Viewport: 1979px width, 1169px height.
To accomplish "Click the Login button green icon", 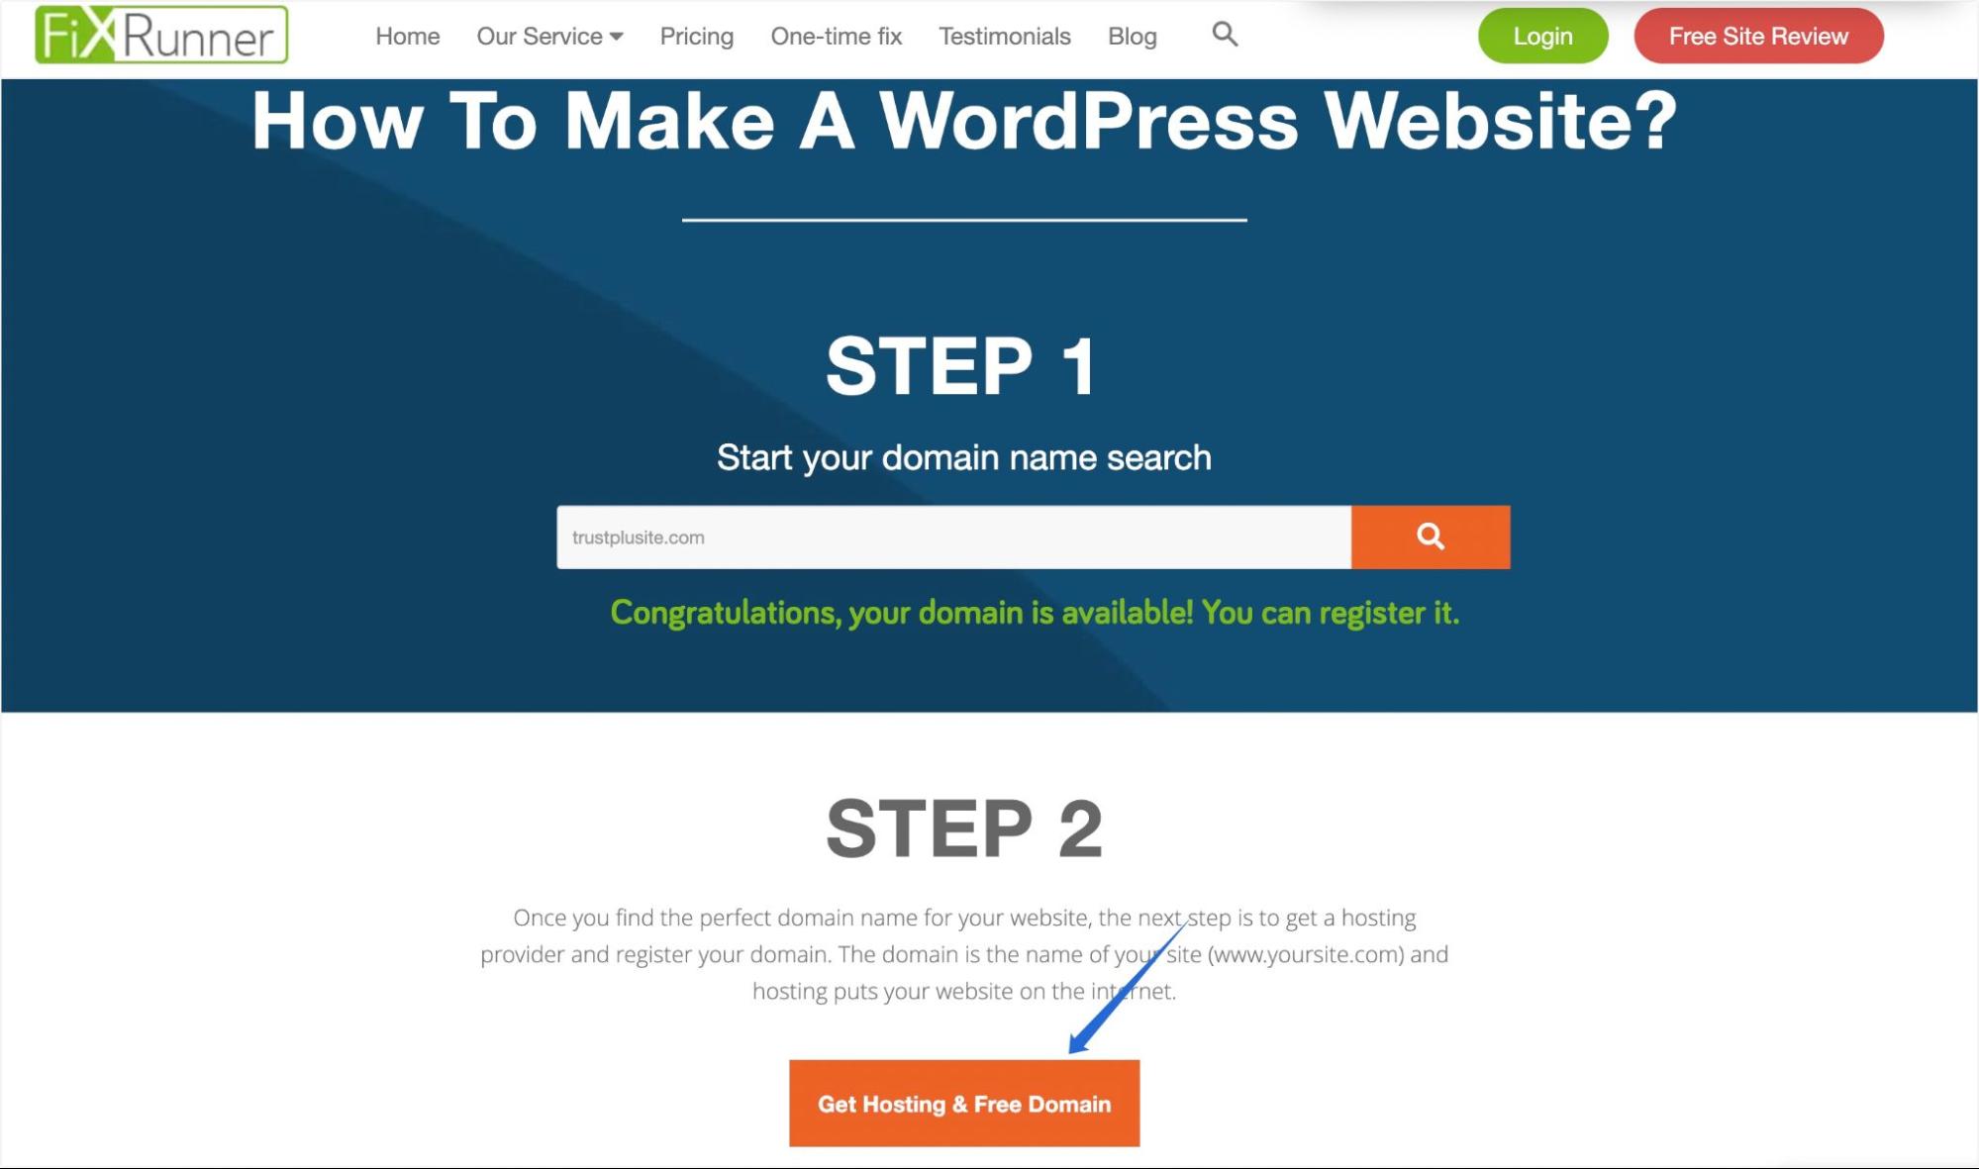I will coord(1543,35).
